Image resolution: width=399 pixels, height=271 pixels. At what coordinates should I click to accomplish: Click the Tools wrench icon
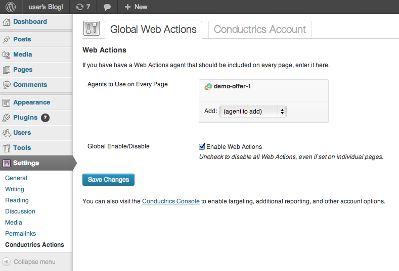[x=7, y=148]
